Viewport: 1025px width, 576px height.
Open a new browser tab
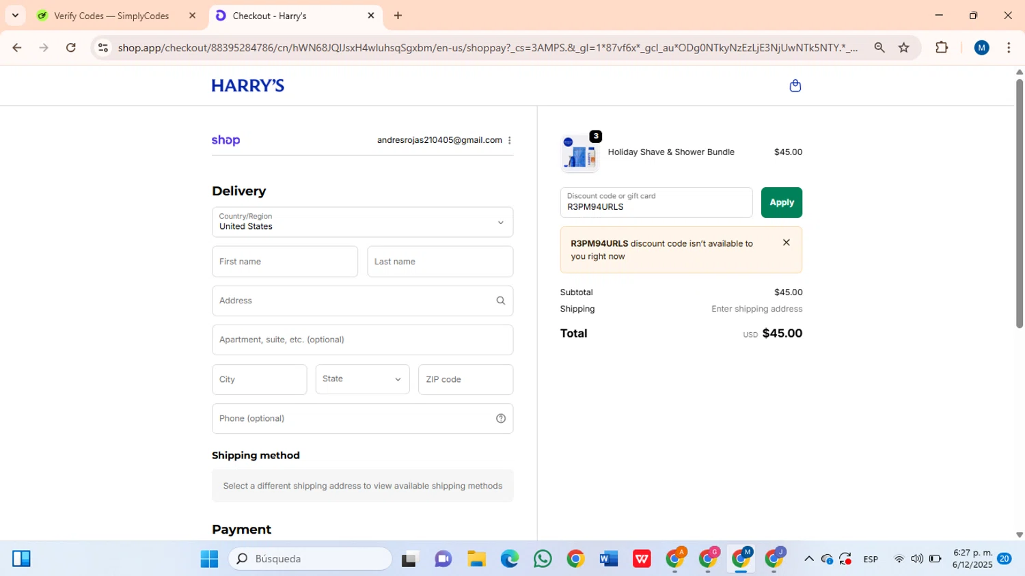398,15
